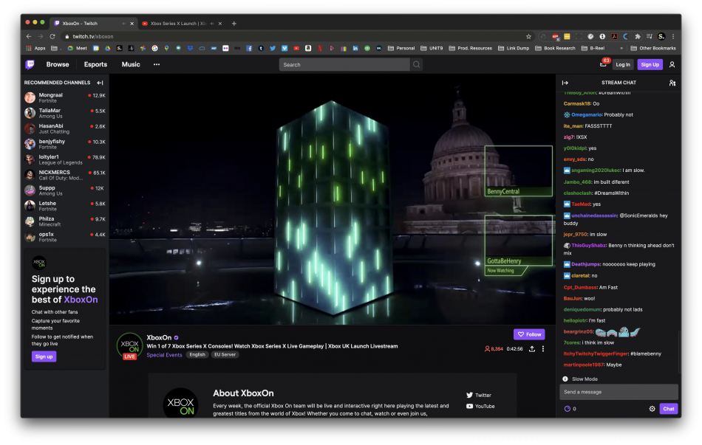702x445 pixels.
Task: Collapse the Stream Chat panel
Action: point(565,83)
